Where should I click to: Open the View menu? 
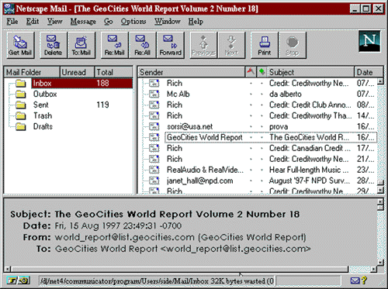(54, 22)
